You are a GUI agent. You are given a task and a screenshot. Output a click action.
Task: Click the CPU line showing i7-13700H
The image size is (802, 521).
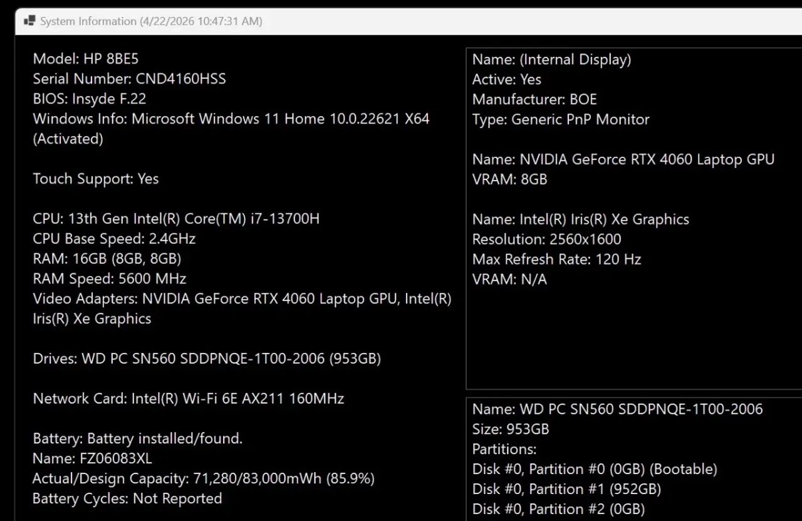pos(176,219)
